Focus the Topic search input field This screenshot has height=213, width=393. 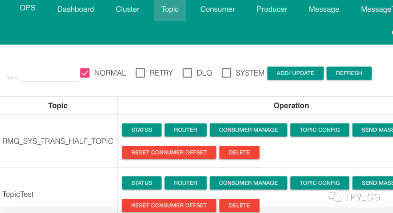click(49, 77)
